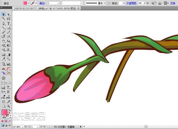
Task: Select the Pen tool
Action: point(3,23)
